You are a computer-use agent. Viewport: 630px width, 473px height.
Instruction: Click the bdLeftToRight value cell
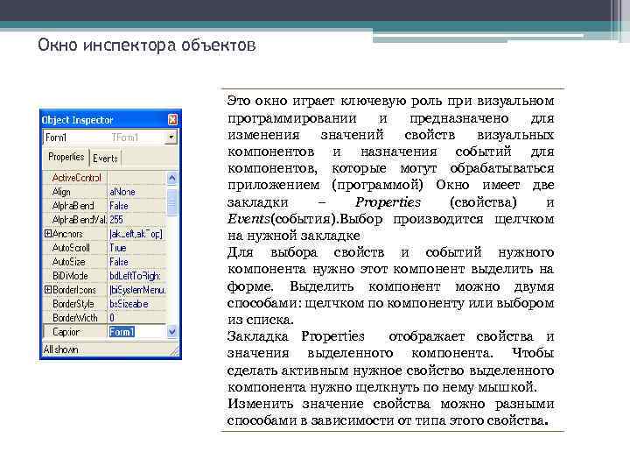coord(136,276)
